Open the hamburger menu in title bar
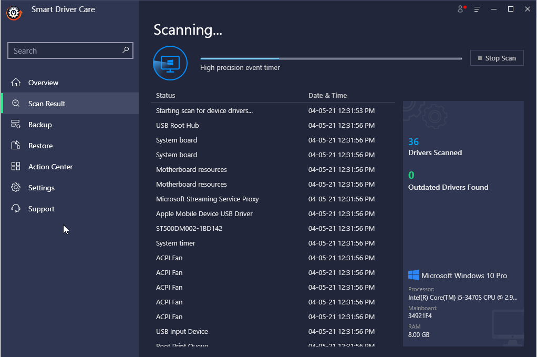This screenshot has width=537, height=357. [477, 9]
